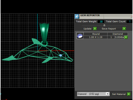
Task: Click the 1.00 X 1.19 size cell
Action: 96,37
